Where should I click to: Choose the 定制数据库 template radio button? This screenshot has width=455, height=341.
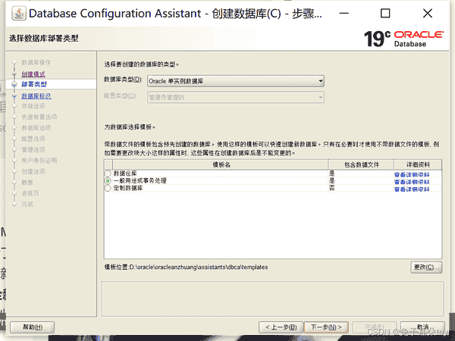108,188
